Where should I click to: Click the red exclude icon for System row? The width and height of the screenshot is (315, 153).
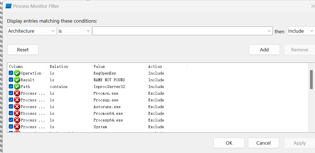(x=17, y=127)
